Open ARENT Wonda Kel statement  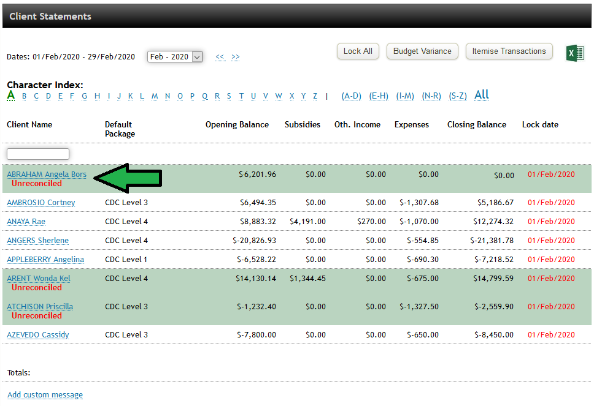39,279
